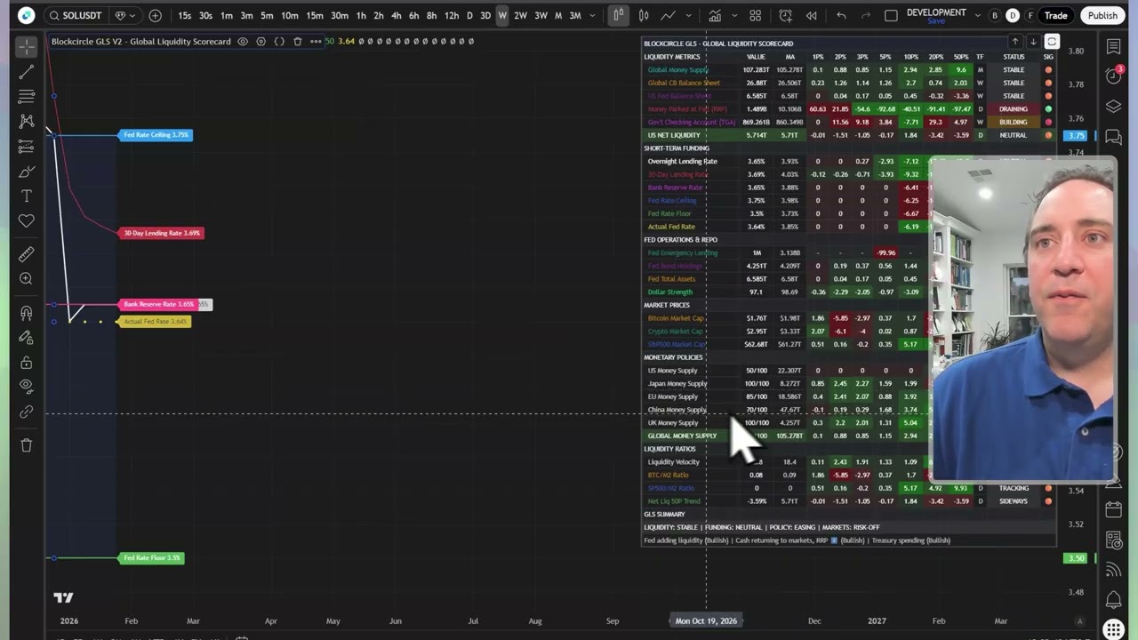Screen dimensions: 1138x640
Task: Select the 1h interval
Action: point(361,15)
